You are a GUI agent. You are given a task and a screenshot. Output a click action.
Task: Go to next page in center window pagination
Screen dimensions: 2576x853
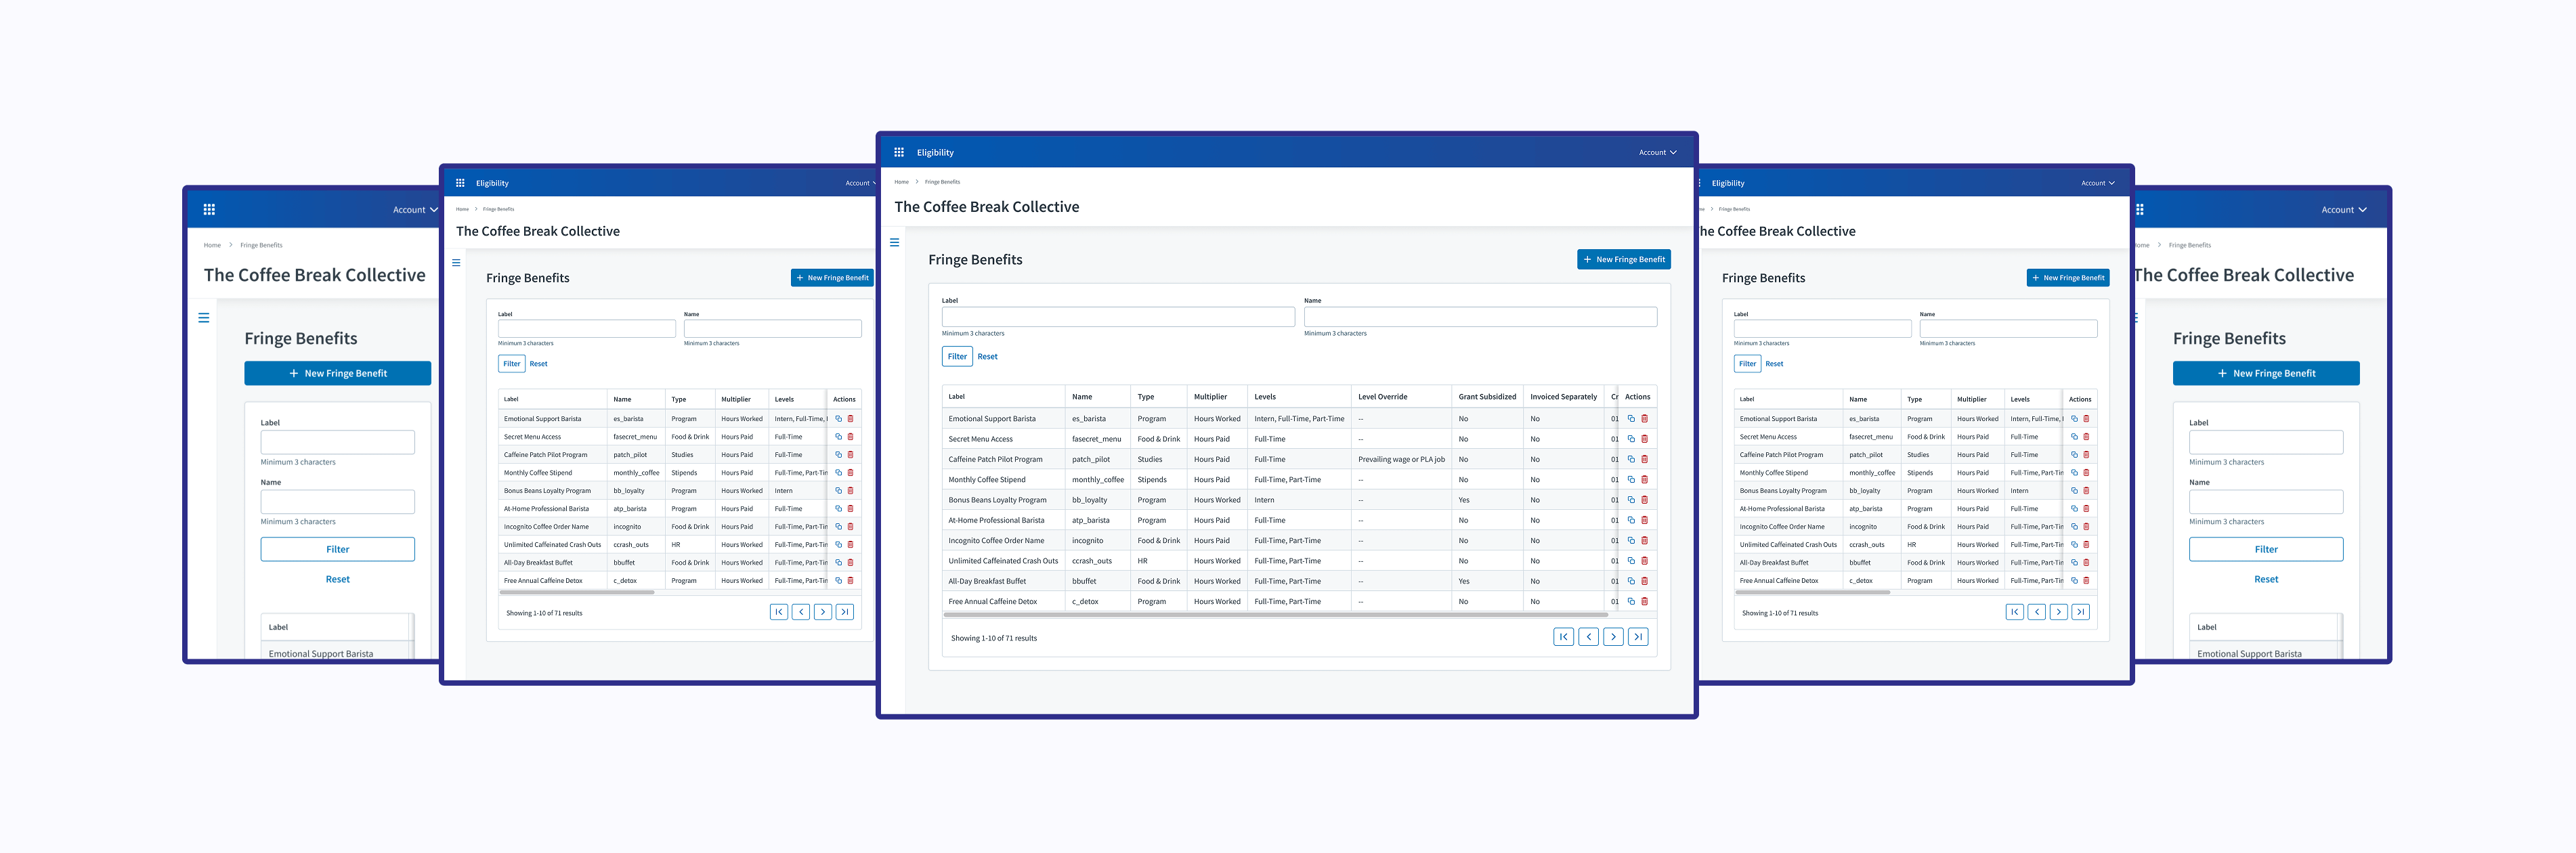pyautogui.click(x=1613, y=637)
